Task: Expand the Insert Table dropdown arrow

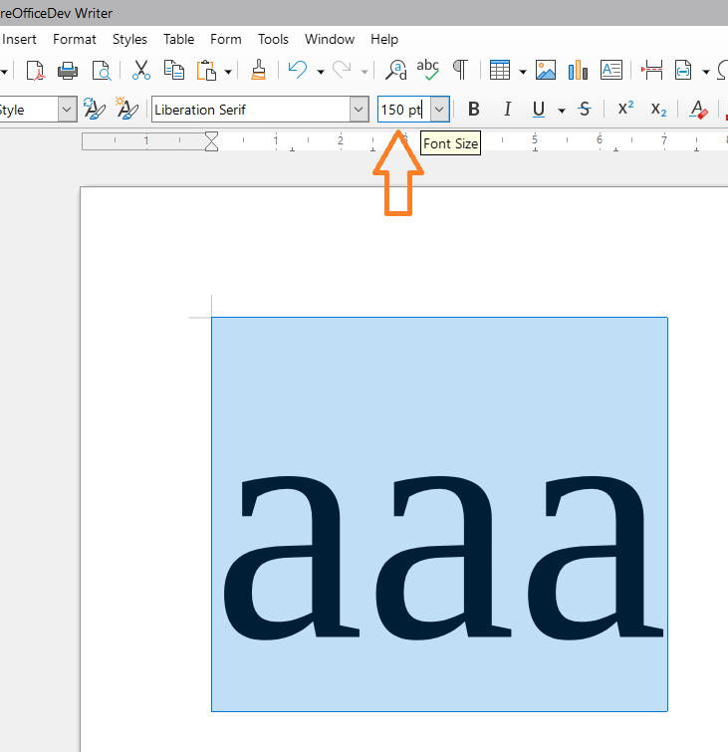Action: click(522, 71)
